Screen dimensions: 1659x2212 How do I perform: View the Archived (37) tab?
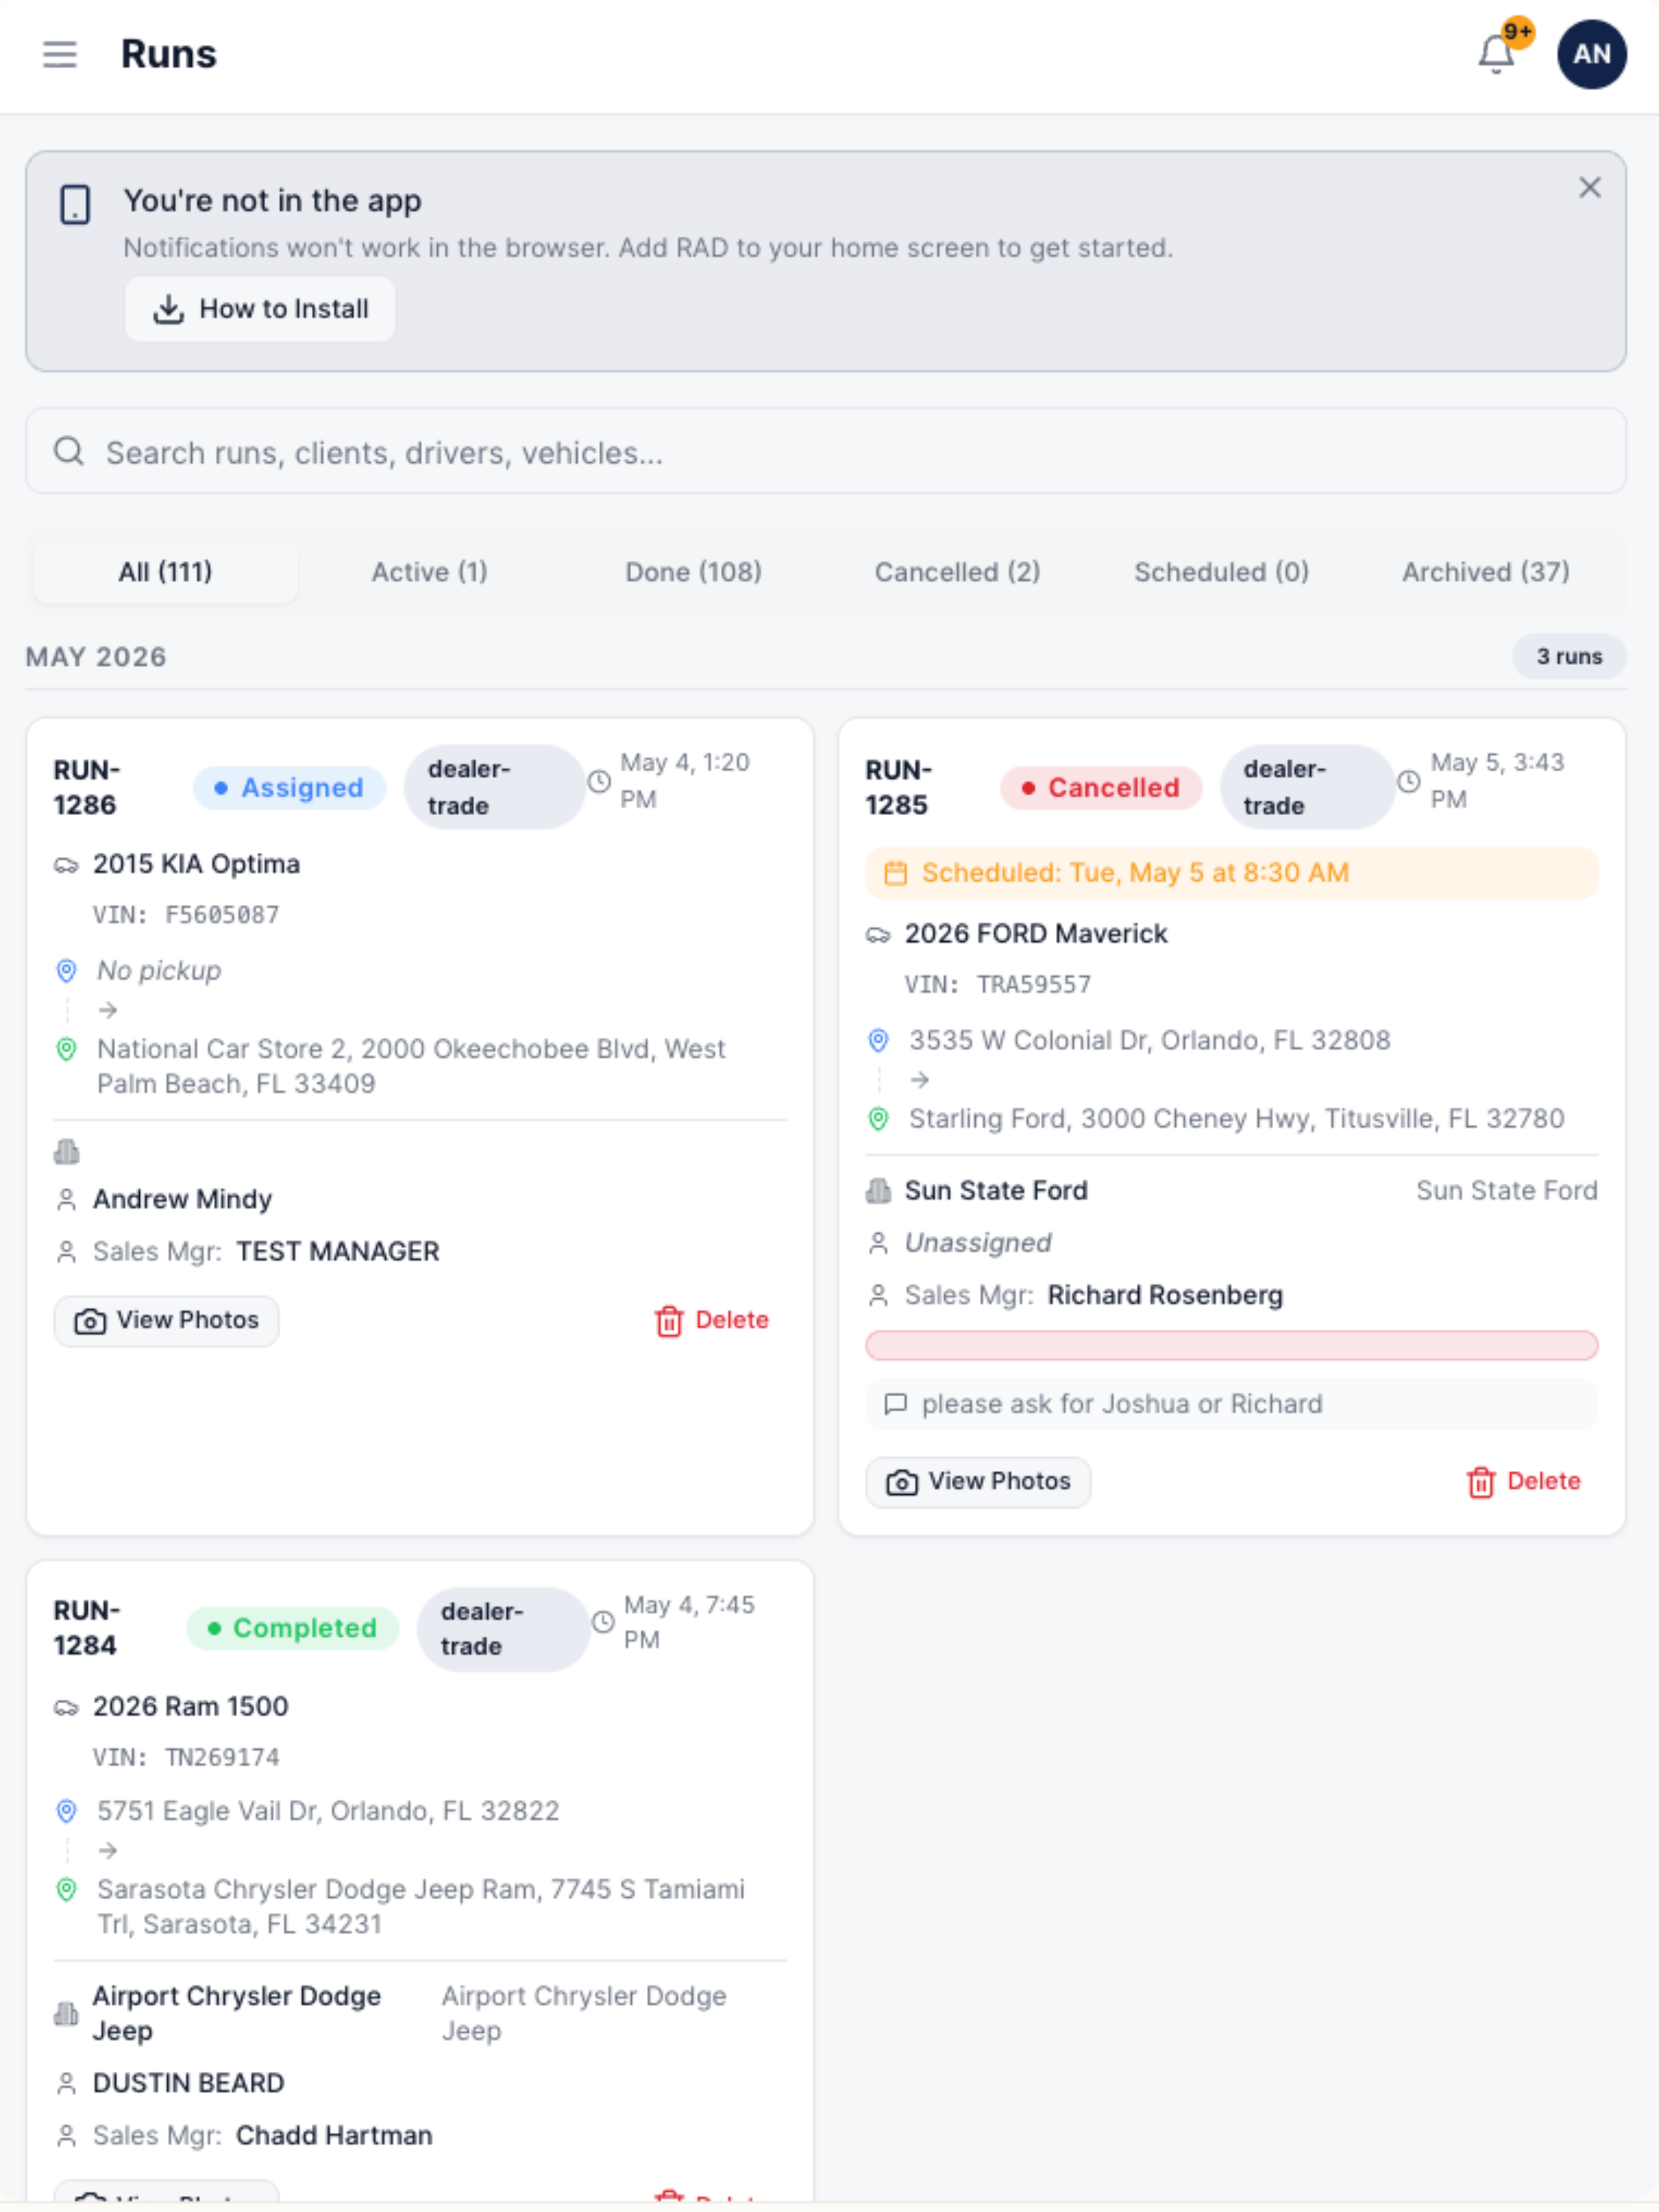[x=1485, y=572]
